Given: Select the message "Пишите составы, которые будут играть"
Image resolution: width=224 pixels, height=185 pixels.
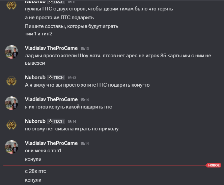Looking at the screenshot, I should [72, 26].
